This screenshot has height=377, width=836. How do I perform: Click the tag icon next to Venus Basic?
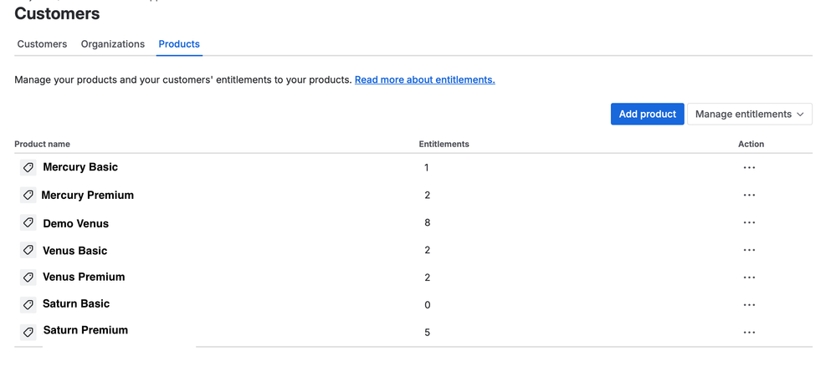(x=28, y=250)
